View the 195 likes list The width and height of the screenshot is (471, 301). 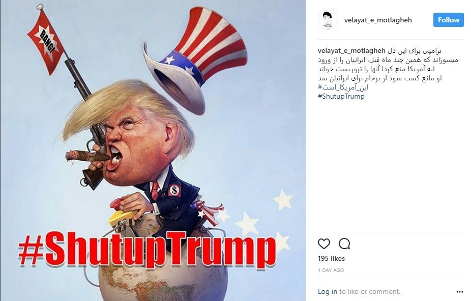tap(331, 259)
